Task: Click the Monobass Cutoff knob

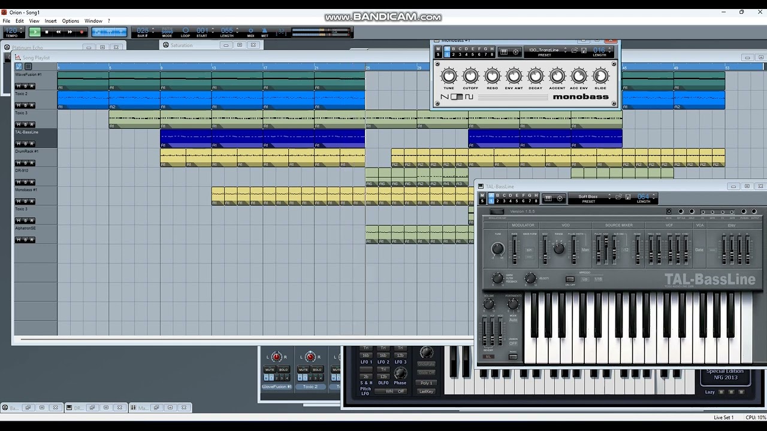Action: (470, 76)
